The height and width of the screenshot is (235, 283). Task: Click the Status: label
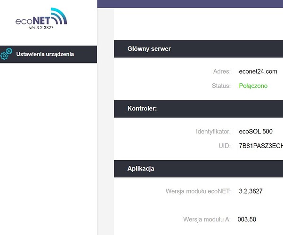click(x=221, y=86)
